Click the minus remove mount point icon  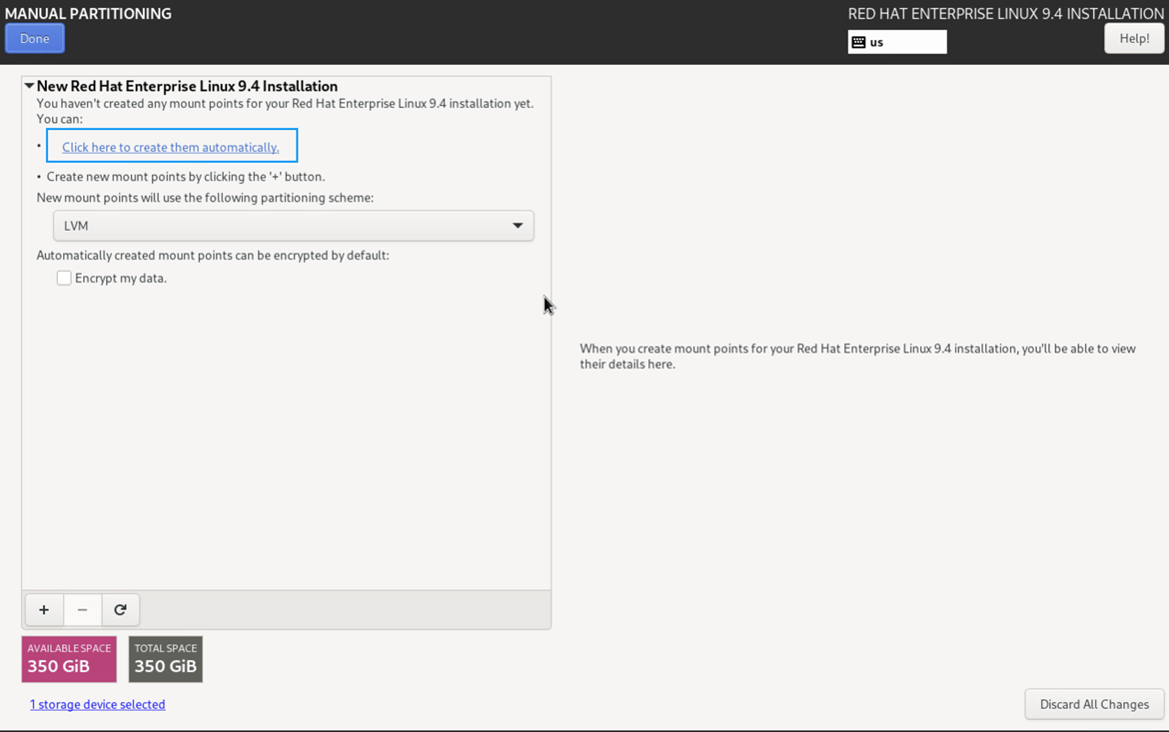point(82,610)
